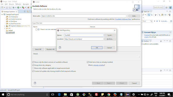Image resolution: width=173 pixels, height=97 pixels.
Task: Toggle Hide items already installed checkbox
Action: click(x=88, y=62)
